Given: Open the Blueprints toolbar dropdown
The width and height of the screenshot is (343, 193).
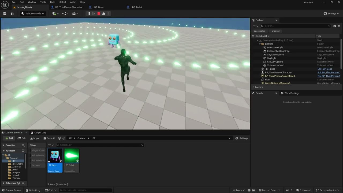Looking at the screenshot, I should click(65, 14).
